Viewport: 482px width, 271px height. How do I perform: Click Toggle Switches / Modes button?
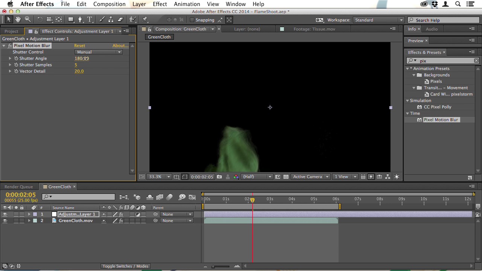point(125,266)
